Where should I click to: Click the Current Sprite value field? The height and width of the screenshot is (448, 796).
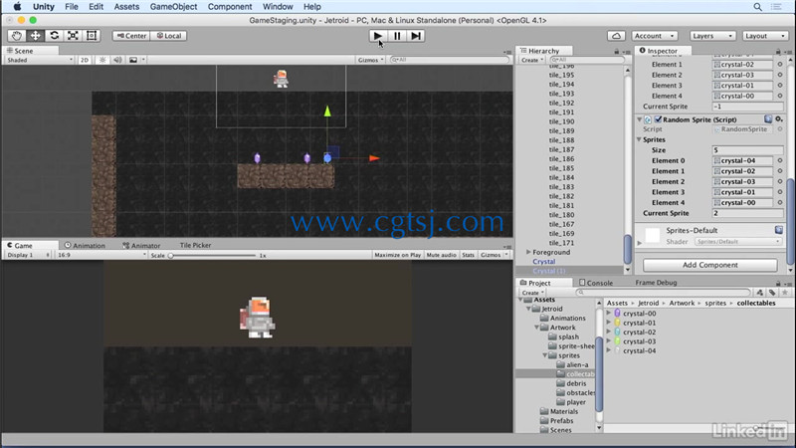coord(747,213)
